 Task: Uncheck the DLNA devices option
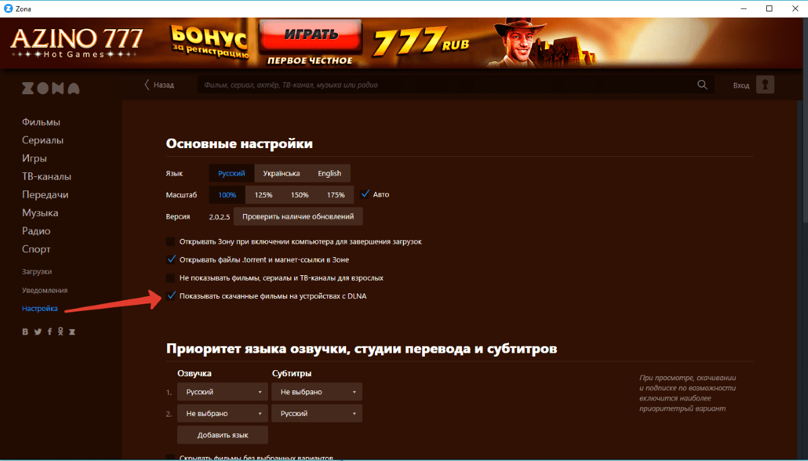170,295
